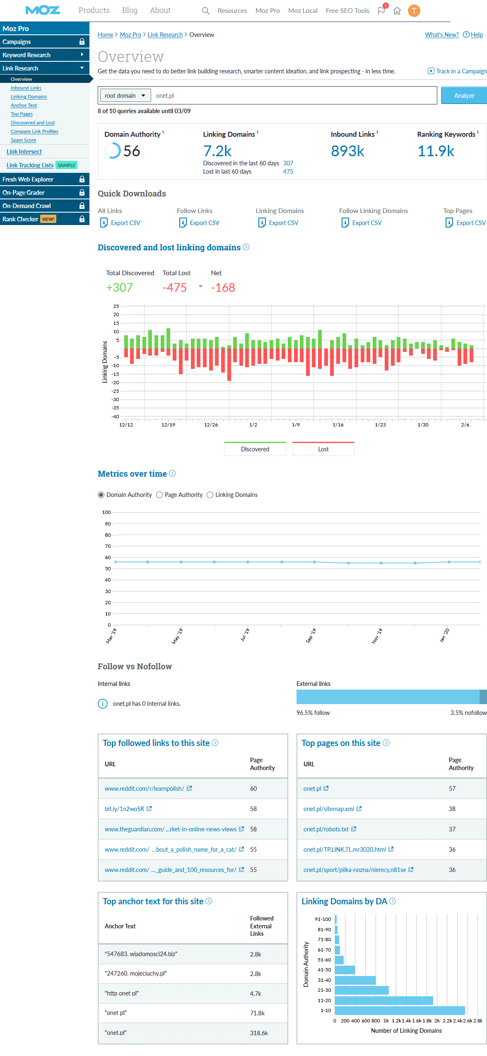The width and height of the screenshot is (487, 1056).
Task: Click the 11-20 bar in Linking Domains by DA
Action: point(384,1000)
